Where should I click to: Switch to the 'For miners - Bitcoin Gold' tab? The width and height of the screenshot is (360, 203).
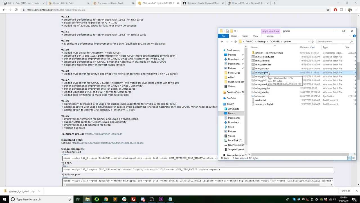(x=114, y=3)
